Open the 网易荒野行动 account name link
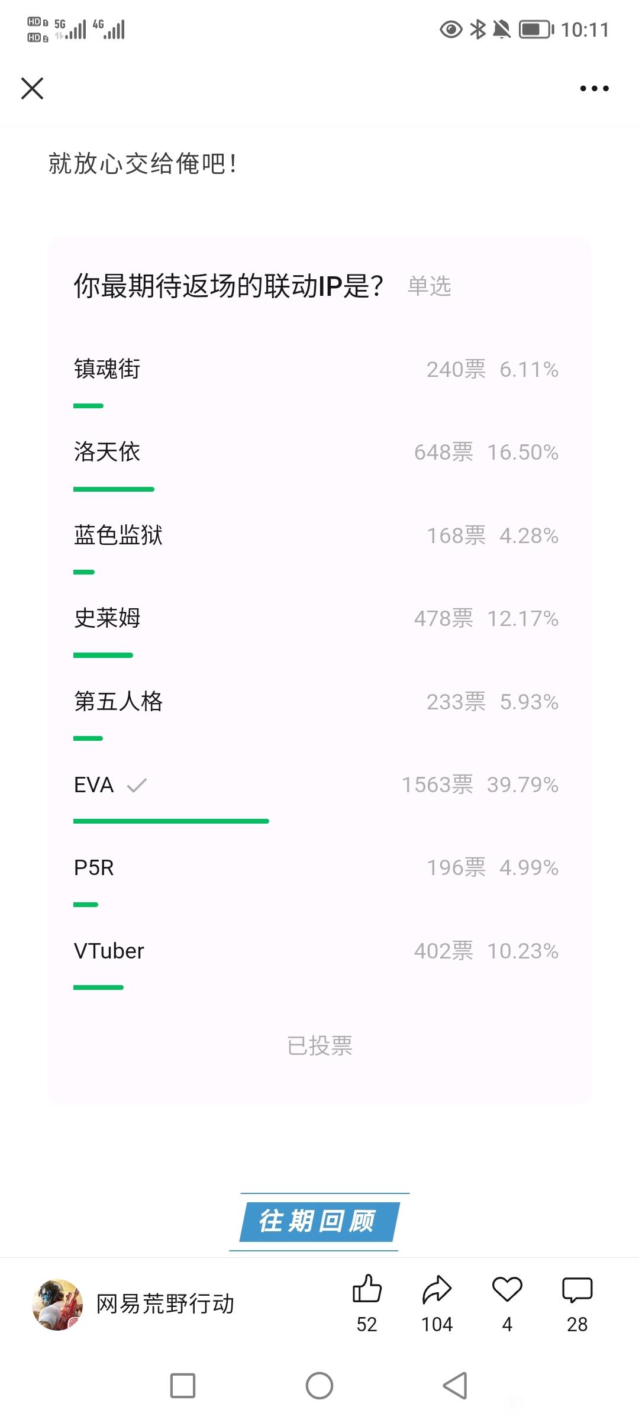Image resolution: width=639 pixels, height=1420 pixels. click(x=166, y=1304)
